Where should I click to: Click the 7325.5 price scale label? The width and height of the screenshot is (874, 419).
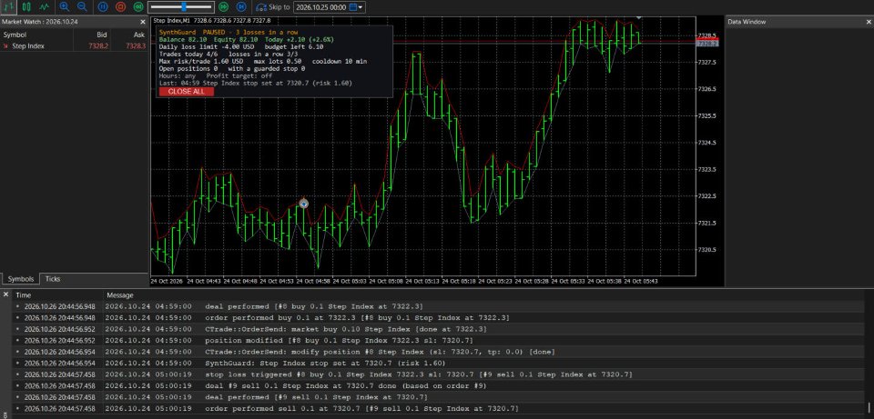click(706, 115)
